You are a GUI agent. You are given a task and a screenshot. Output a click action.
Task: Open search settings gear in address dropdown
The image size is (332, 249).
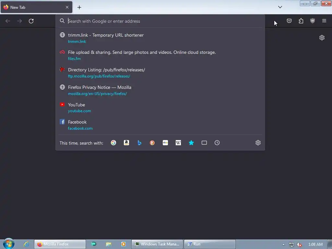click(x=258, y=143)
